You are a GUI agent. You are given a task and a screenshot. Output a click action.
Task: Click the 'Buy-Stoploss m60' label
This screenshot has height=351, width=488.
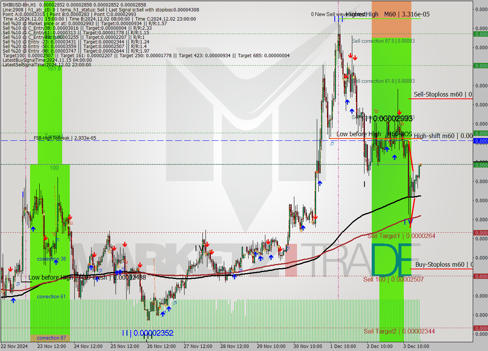click(444, 264)
